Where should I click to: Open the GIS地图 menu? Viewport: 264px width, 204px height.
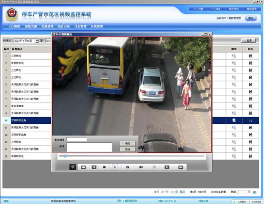point(14,27)
